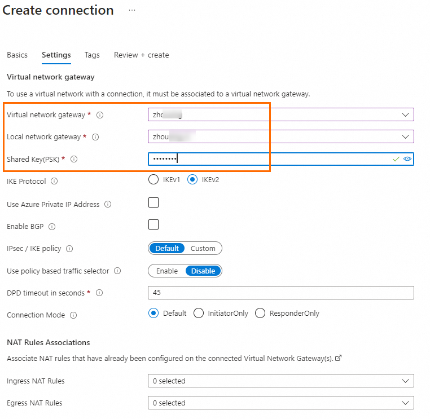Click info icon beside IKE Protocol label

54,182
